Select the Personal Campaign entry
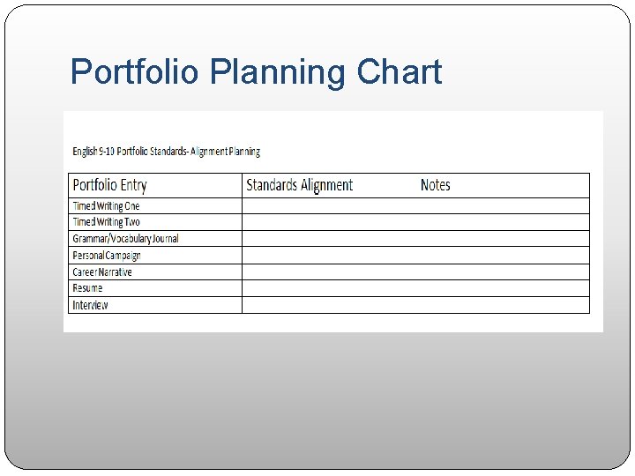The height and width of the screenshot is (476, 635). pos(107,256)
